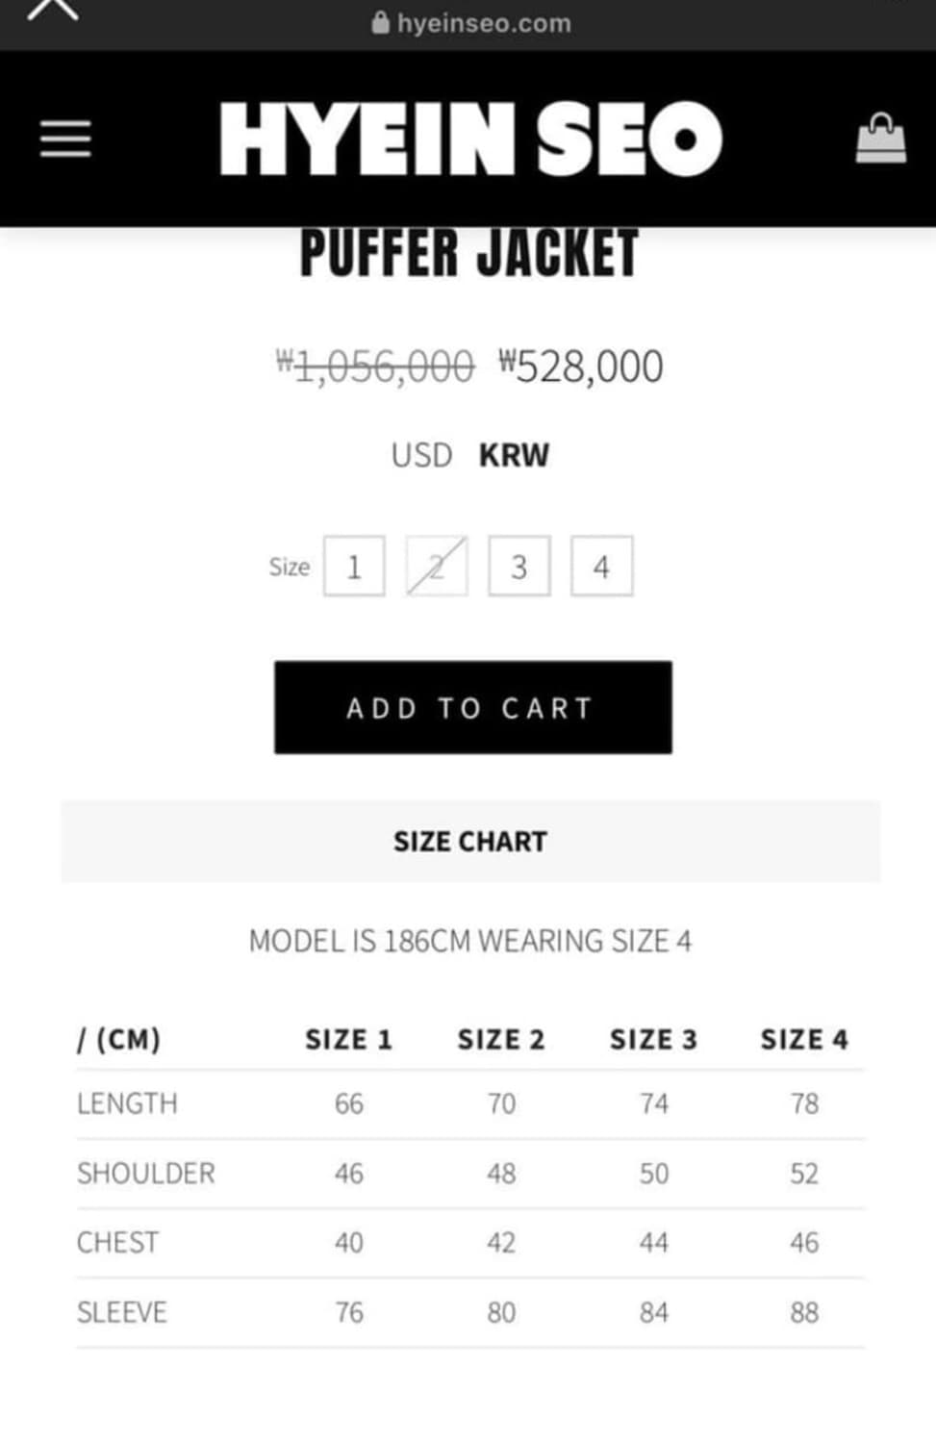Click the SIZE 4 column header
The image size is (936, 1443).
click(804, 1040)
